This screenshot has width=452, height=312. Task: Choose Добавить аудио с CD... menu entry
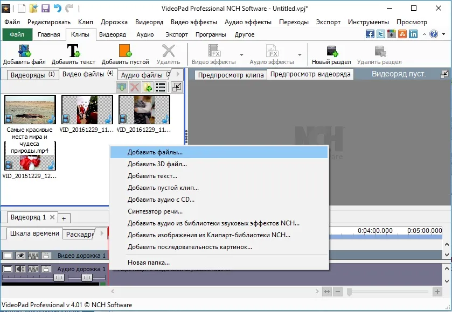pos(219,200)
